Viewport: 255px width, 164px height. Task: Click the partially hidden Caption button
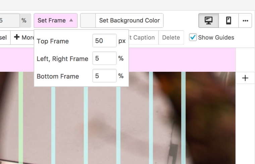click(x=144, y=38)
